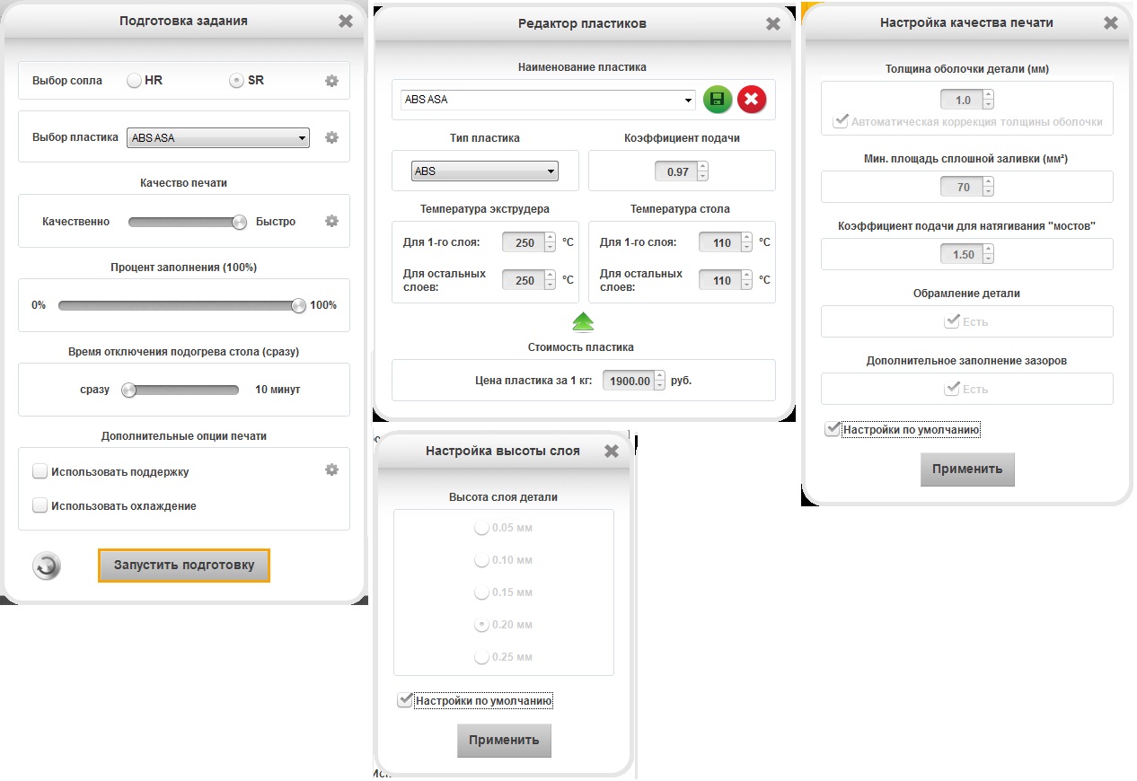
Task: Toggle Обрамление детали Есть checkbox
Action: [x=952, y=321]
